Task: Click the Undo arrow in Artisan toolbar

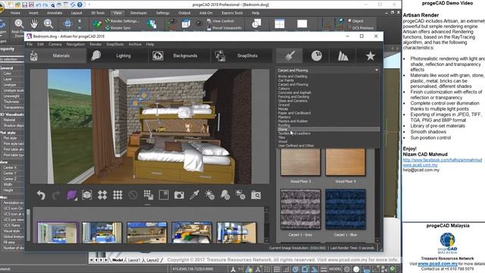Action: point(41,195)
